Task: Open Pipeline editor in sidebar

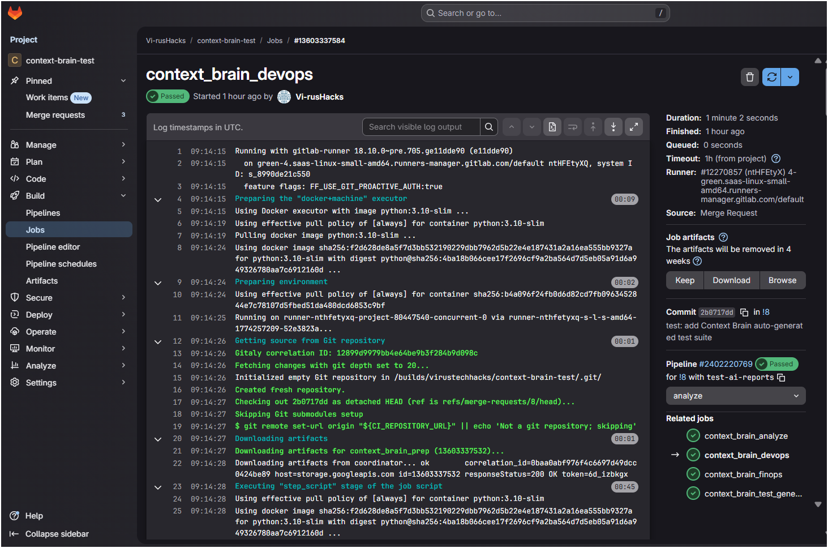Action: (69, 247)
